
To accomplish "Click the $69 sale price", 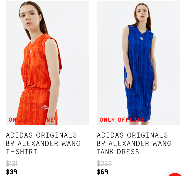I will click(102, 172).
